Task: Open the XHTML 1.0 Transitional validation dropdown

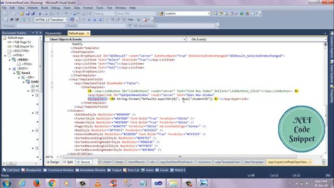Action: [x=66, y=20]
